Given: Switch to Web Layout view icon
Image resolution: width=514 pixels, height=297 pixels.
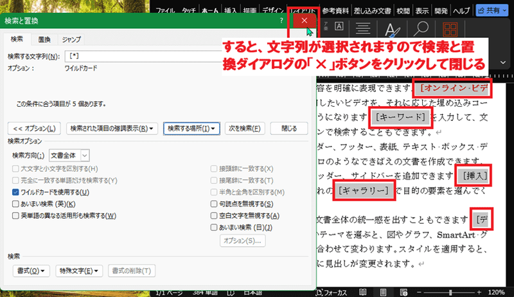Looking at the screenshot, I should click(403, 292).
